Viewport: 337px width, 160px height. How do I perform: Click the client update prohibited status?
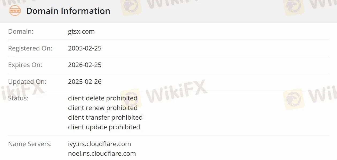pos(104,127)
